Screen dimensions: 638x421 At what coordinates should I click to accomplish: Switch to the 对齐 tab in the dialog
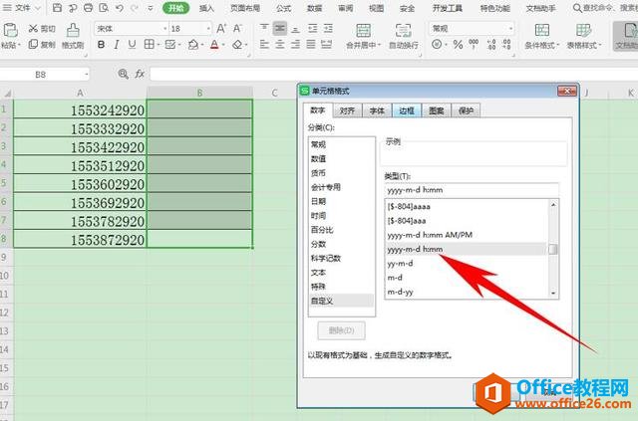click(346, 110)
